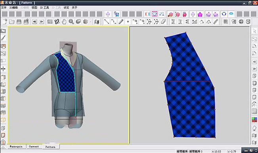Click the arrow pointer select tool in the right sidebar
This screenshot has width=258, height=153.
pos(254,31)
